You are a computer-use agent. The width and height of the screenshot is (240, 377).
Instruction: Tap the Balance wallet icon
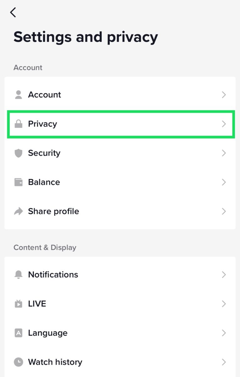tap(19, 182)
